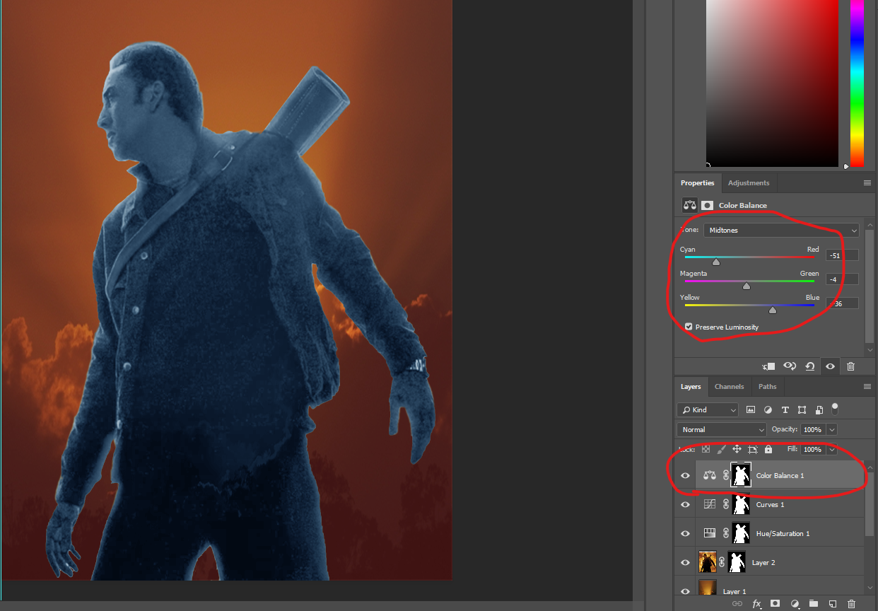878x611 pixels.
Task: Open the Fill slider dropdown arrow
Action: 831,449
